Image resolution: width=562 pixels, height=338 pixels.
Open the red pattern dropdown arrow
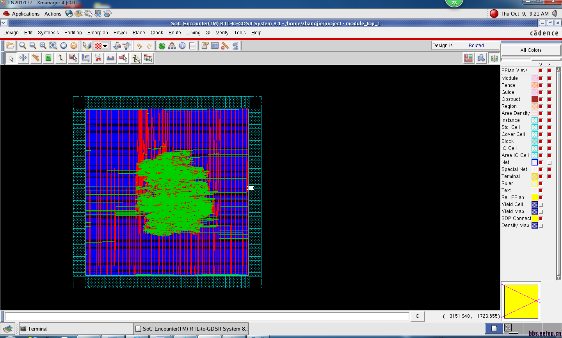[105, 46]
